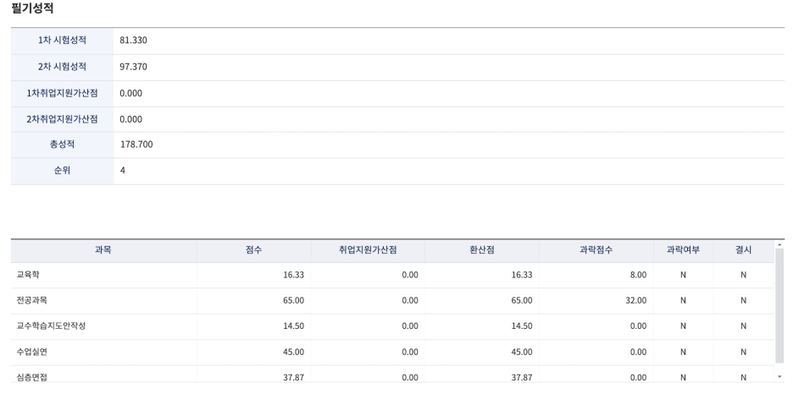Select the 취업지원가산점 column header
Viewport: 793px width, 394px height.
pyautogui.click(x=368, y=250)
